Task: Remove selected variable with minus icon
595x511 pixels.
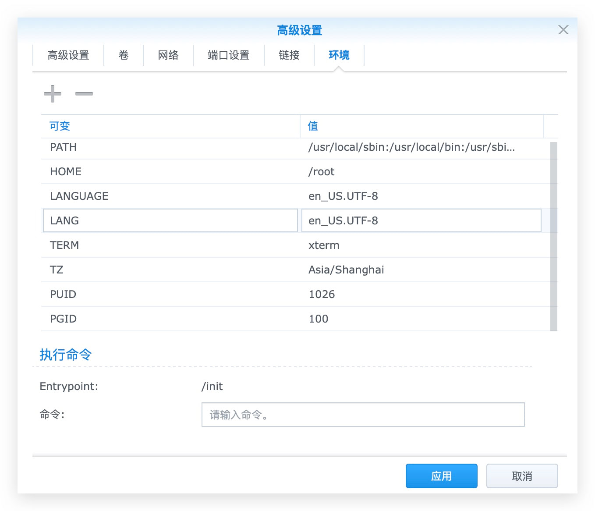Action: 84,94
